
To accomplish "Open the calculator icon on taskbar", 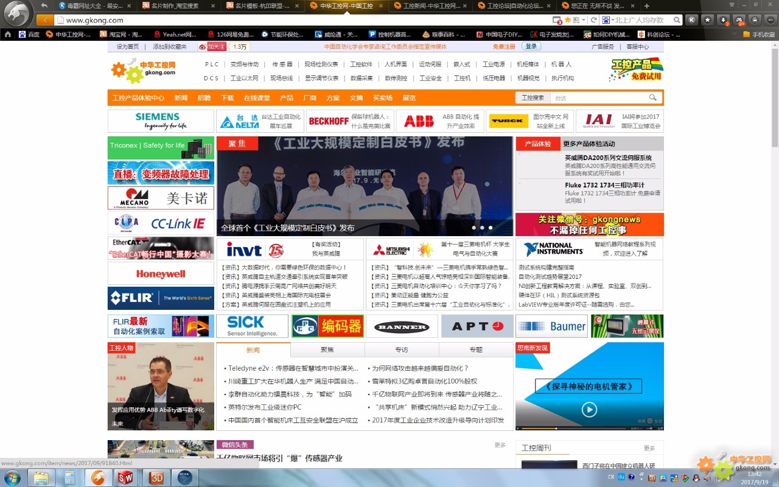I will (69, 477).
